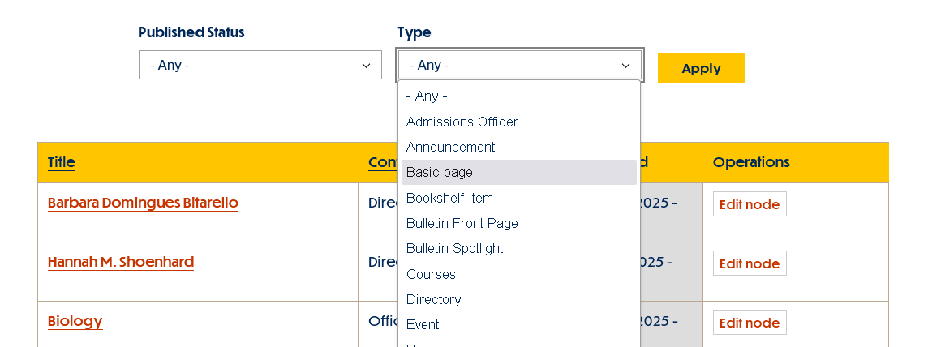This screenshot has width=928, height=347.
Task: Select Bookshelf Item option
Action: coord(449,198)
